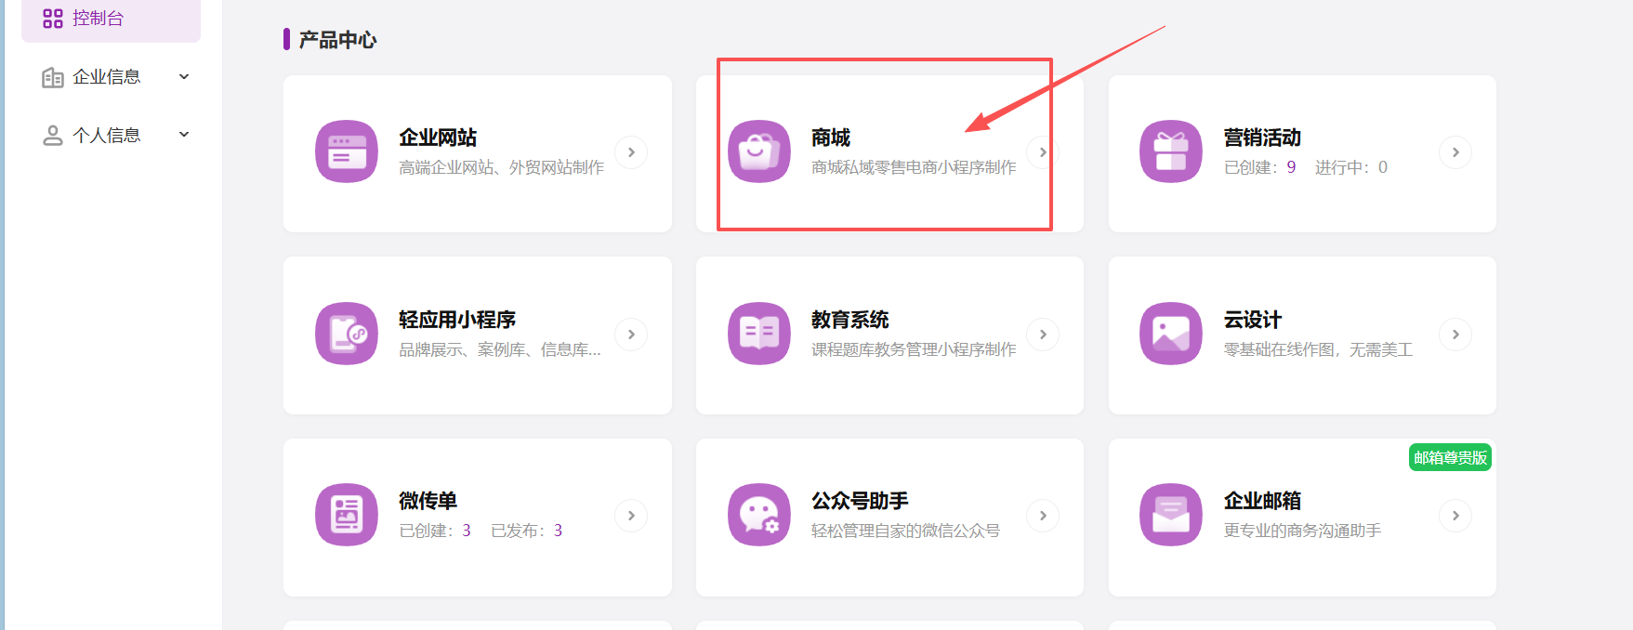
Task: Click the 企业网站 purple browser icon
Action: pos(347,151)
